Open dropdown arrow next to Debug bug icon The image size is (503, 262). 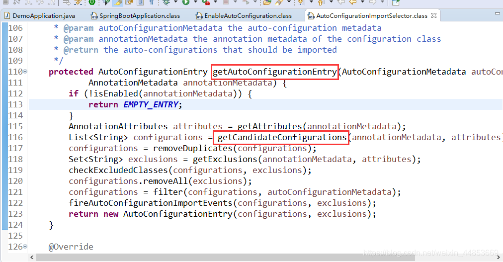tap(175, 2)
